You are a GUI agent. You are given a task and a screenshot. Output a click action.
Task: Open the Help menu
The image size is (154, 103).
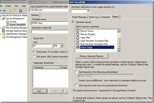point(24,6)
